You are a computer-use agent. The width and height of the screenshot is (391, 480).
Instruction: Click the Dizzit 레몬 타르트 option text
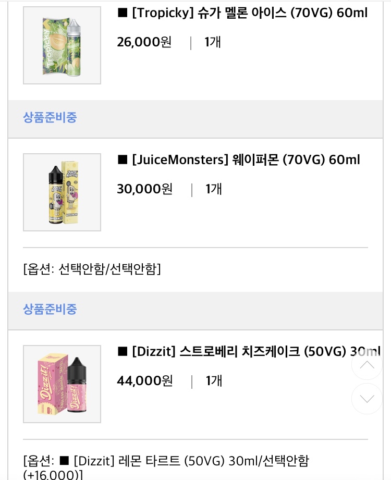(x=166, y=461)
